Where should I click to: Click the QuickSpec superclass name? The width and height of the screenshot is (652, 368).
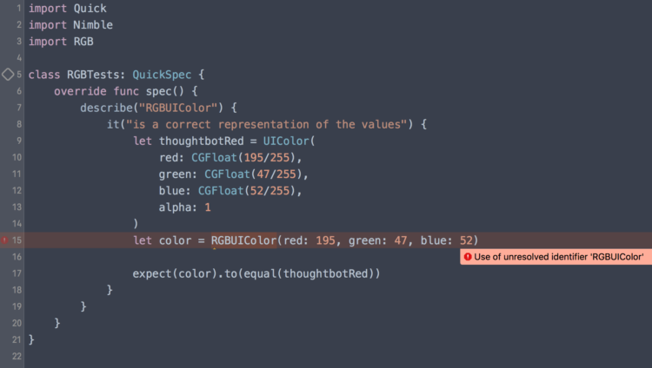pos(162,75)
